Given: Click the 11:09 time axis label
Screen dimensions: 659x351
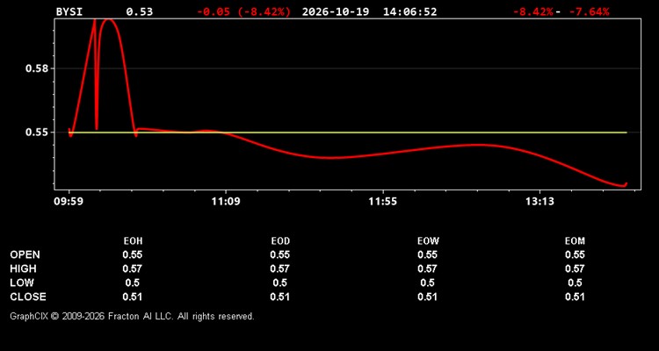Looking at the screenshot, I should click(226, 202).
